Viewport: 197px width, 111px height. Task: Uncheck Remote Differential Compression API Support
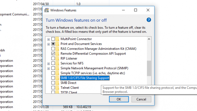53,54
